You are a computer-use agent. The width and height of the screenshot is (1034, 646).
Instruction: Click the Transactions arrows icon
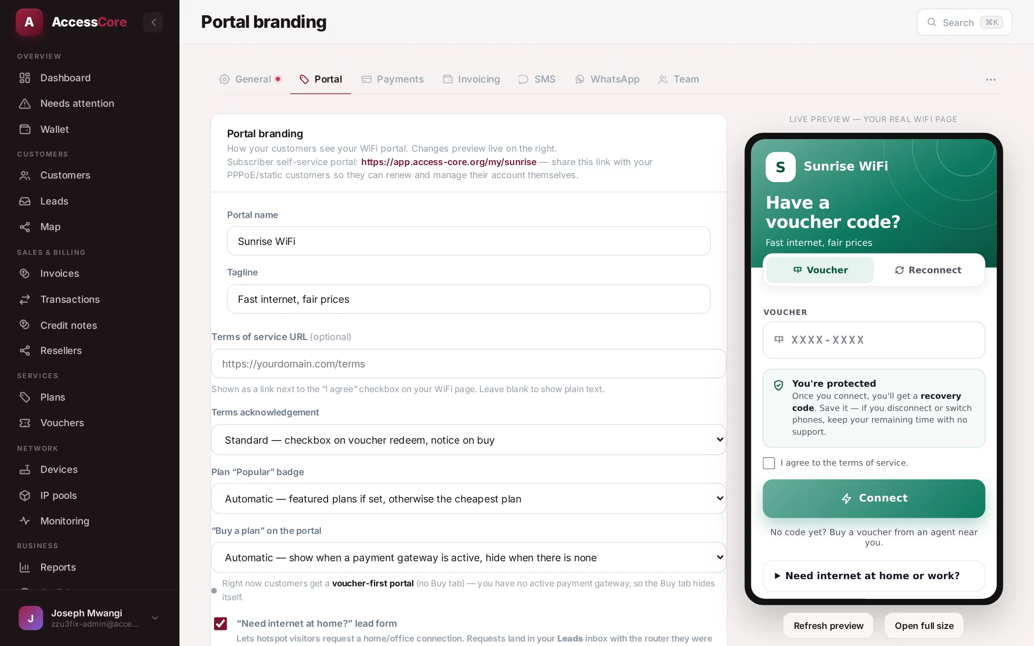click(25, 299)
